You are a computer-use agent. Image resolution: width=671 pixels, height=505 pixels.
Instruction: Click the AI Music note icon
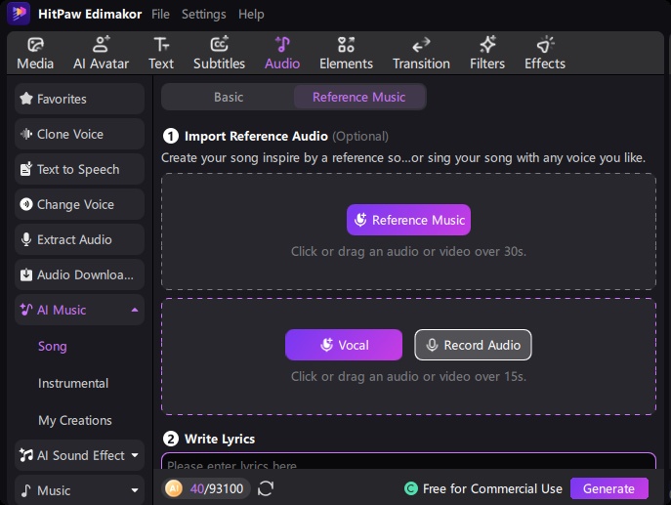(x=26, y=310)
